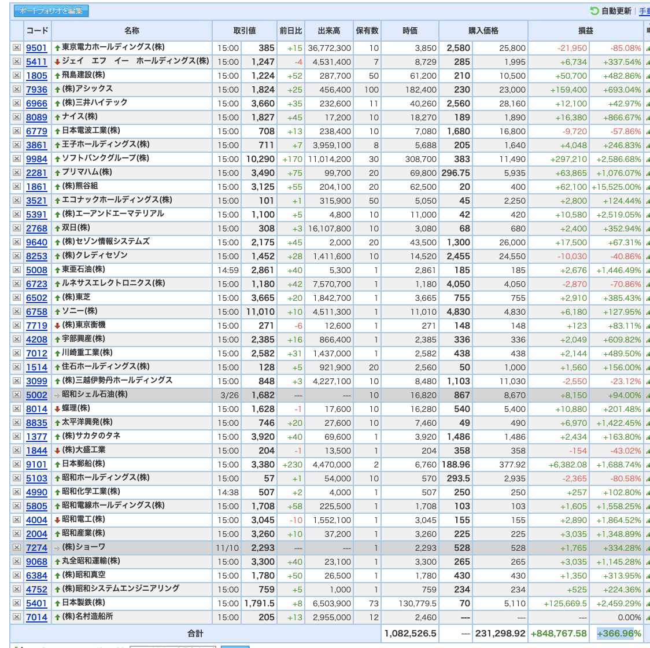The height and width of the screenshot is (648, 650).
Task: Click the 時価 column header
Action: 410,31
